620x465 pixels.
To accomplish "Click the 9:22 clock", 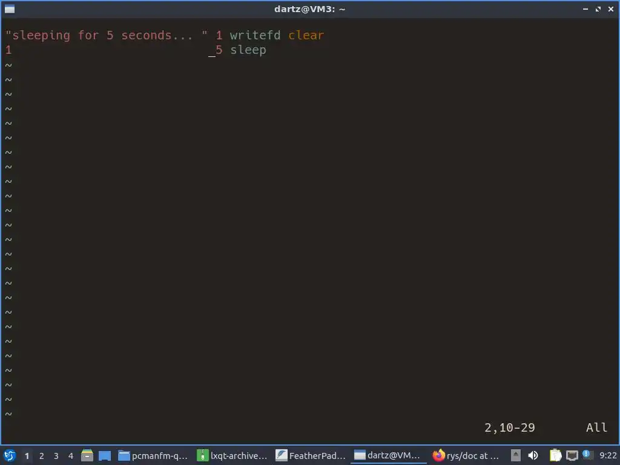I will (608, 456).
